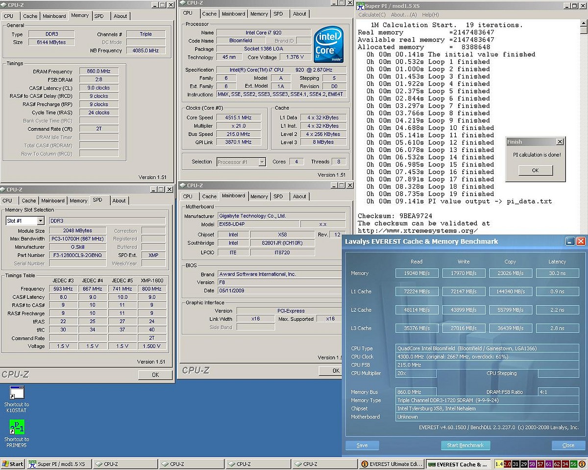Click the Start Benchmark button
This screenshot has width=588, height=470.
tap(465, 446)
